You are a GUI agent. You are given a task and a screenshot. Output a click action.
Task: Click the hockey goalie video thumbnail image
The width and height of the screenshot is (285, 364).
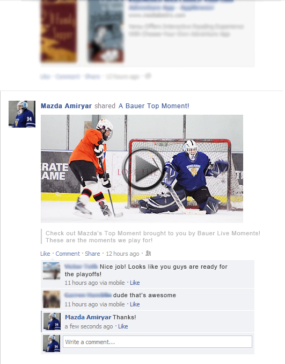click(142, 169)
